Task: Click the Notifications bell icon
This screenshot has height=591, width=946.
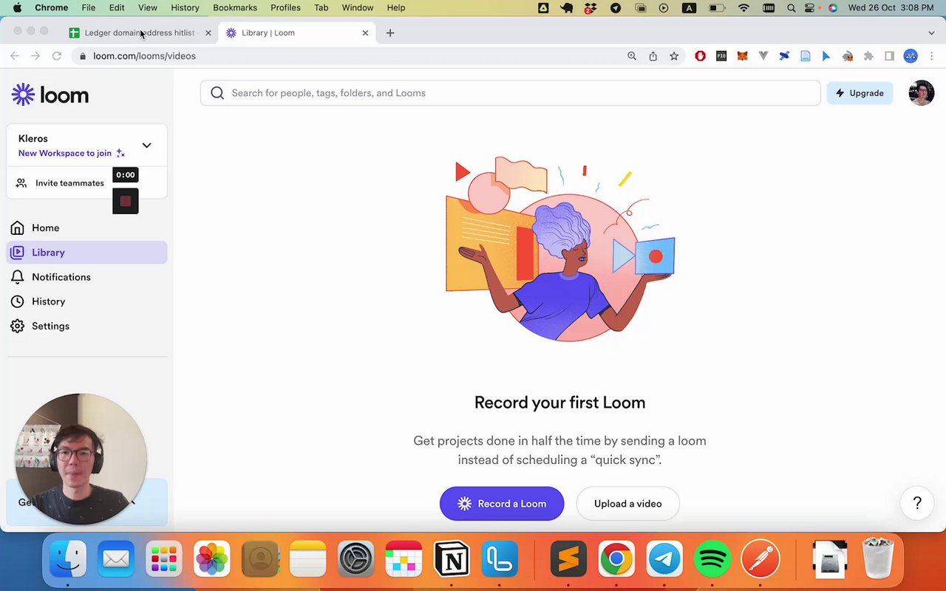Action: coord(17,277)
